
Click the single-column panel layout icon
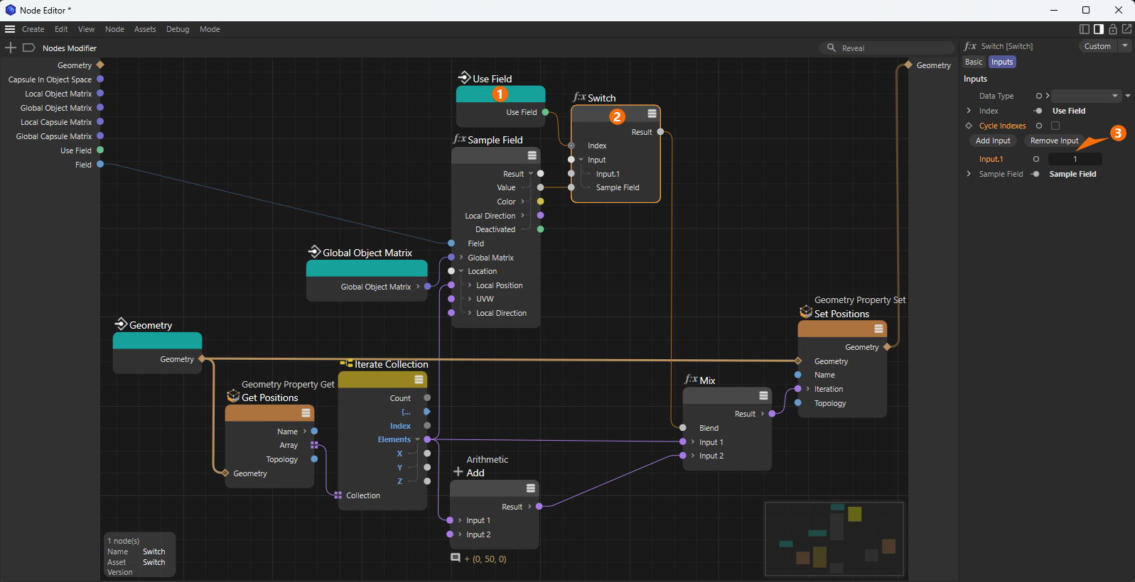(1085, 29)
